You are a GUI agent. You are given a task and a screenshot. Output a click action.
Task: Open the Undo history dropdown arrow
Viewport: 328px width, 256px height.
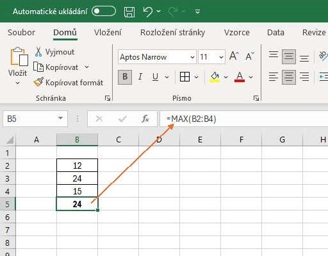point(159,11)
